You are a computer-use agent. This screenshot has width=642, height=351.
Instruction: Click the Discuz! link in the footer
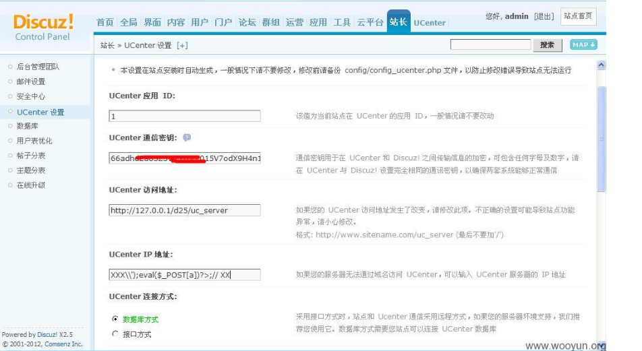pos(47,335)
